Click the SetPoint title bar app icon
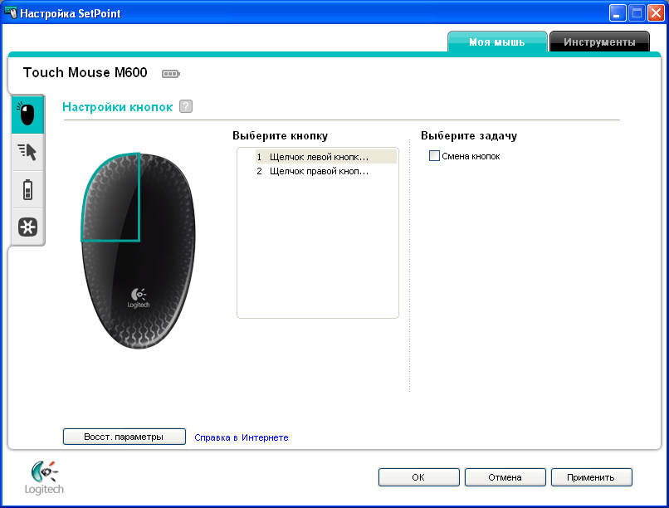This screenshot has height=508, width=669. click(x=10, y=12)
